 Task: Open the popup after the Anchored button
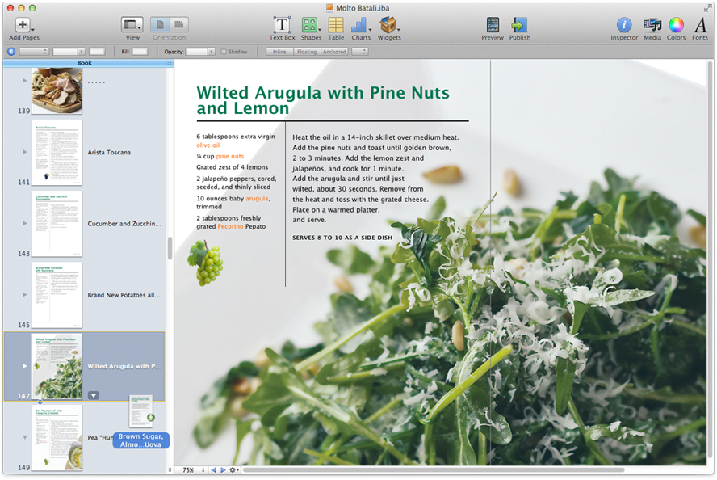pos(359,52)
